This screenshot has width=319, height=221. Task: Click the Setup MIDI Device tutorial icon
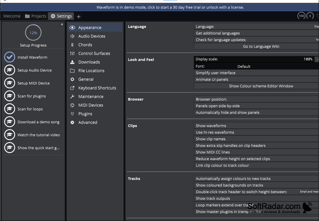(10, 83)
